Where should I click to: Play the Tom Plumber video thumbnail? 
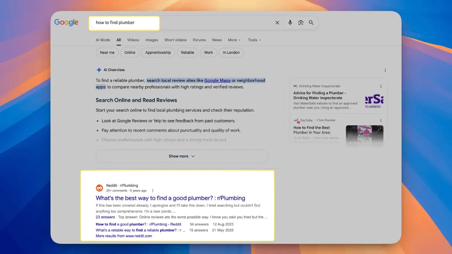pyautogui.click(x=365, y=136)
